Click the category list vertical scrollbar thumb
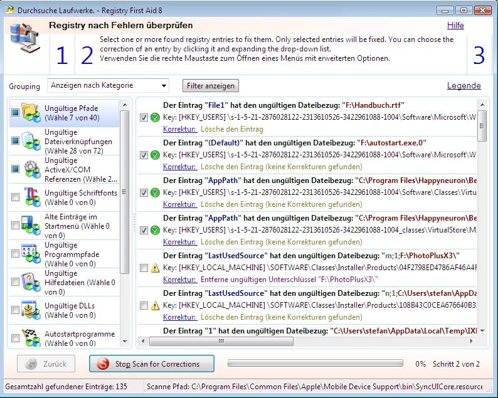 click(x=124, y=192)
